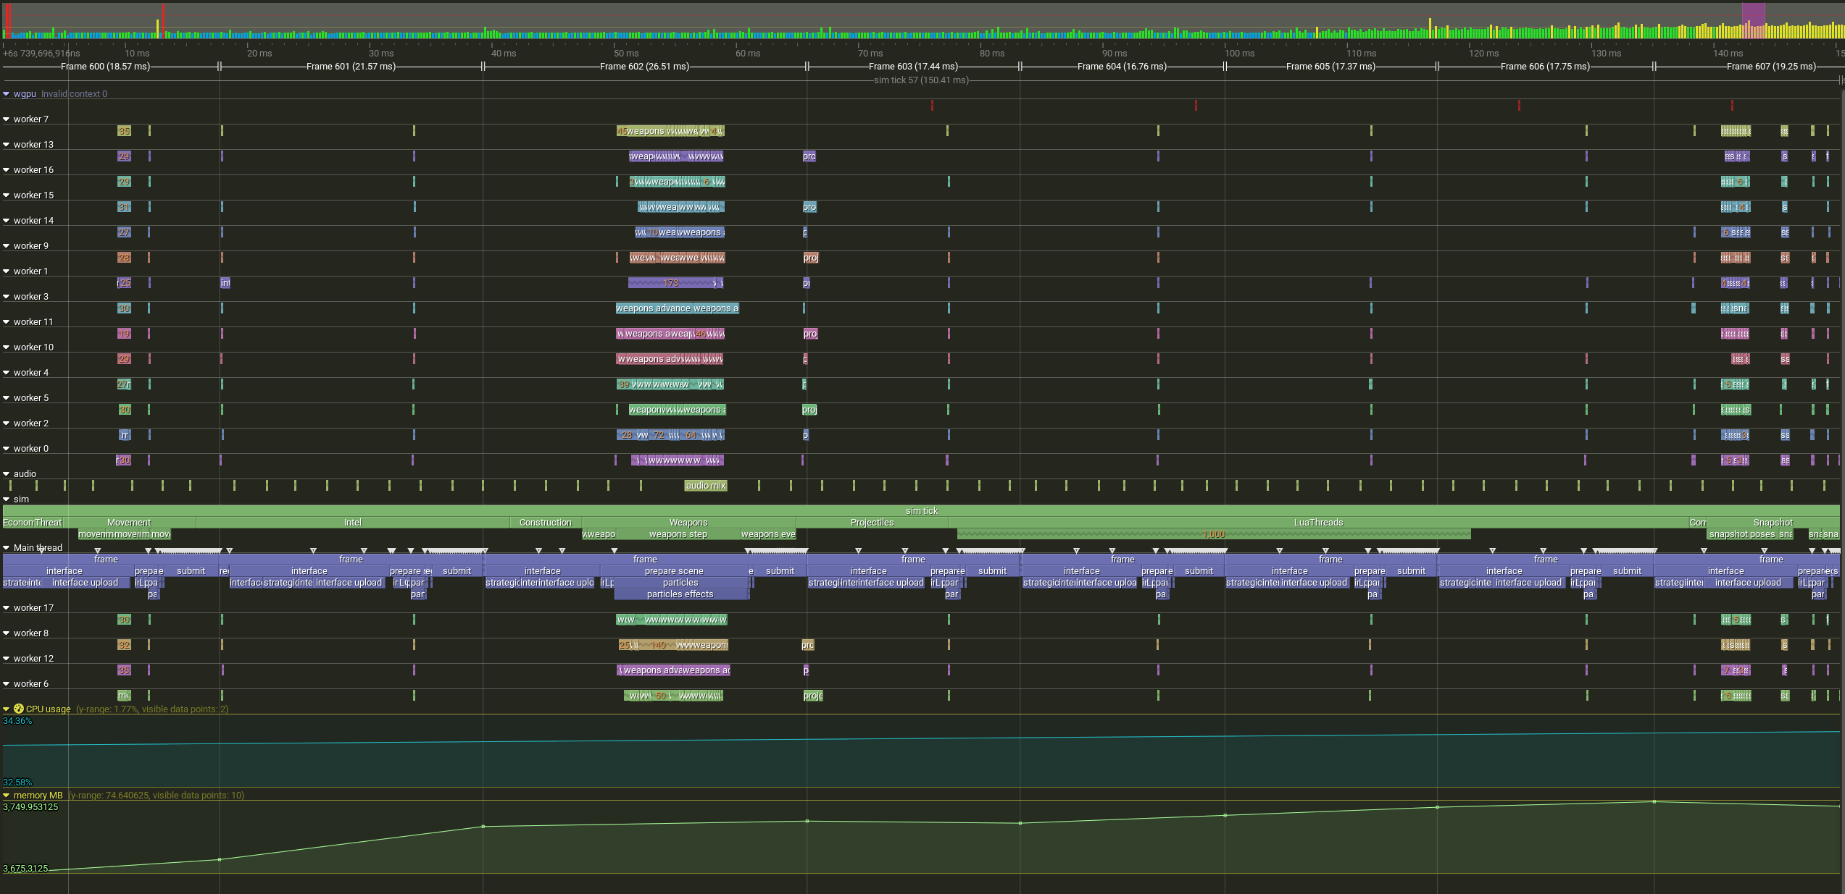
Task: Select the LuaThreads zone in sim thread
Action: (x=1319, y=523)
